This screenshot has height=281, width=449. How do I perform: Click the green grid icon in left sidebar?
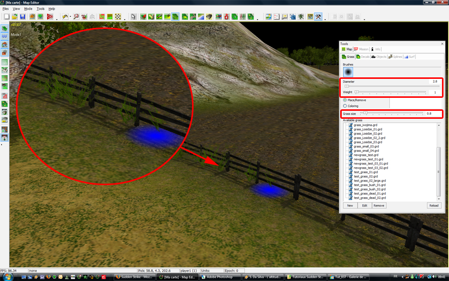click(x=4, y=62)
